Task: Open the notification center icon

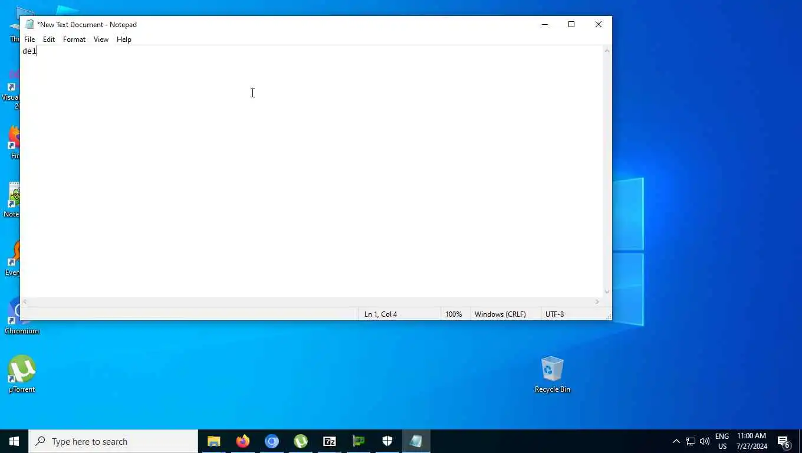Action: point(784,441)
